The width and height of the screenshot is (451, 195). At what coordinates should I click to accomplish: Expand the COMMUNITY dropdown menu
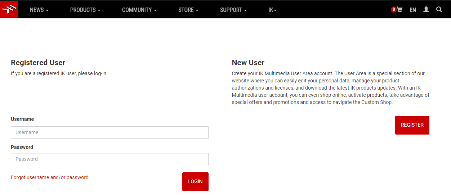(139, 10)
